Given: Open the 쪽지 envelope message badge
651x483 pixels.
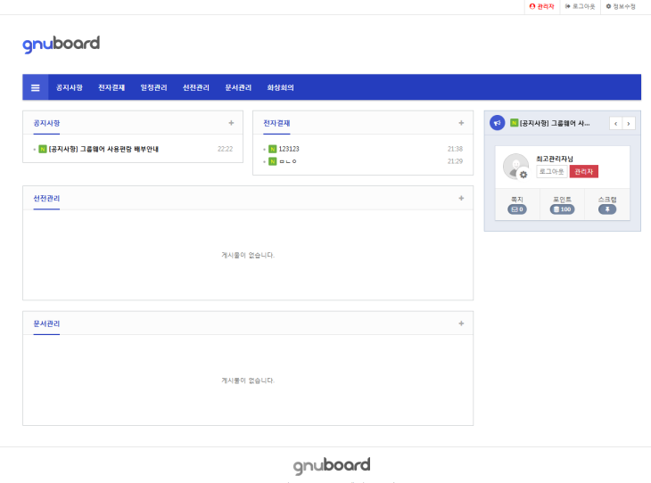Looking at the screenshot, I should pyautogui.click(x=516, y=209).
